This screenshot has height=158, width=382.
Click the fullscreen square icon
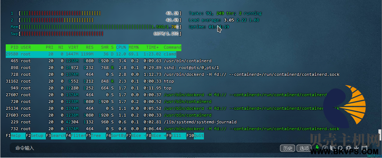[364, 148]
